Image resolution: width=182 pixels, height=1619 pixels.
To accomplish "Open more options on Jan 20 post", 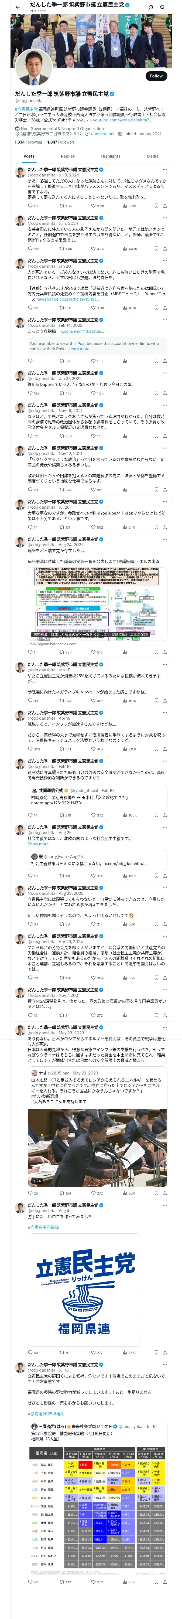I will [x=164, y=260].
